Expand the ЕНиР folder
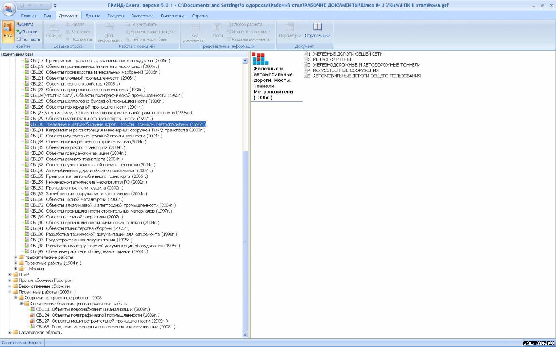 10,275
